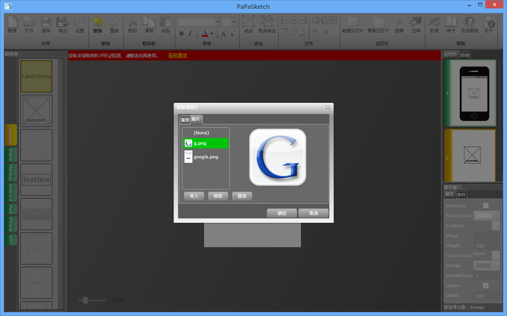Viewport: 507px width, 316px height.
Task: Open the font color dropdown arrow
Action: tap(212, 34)
